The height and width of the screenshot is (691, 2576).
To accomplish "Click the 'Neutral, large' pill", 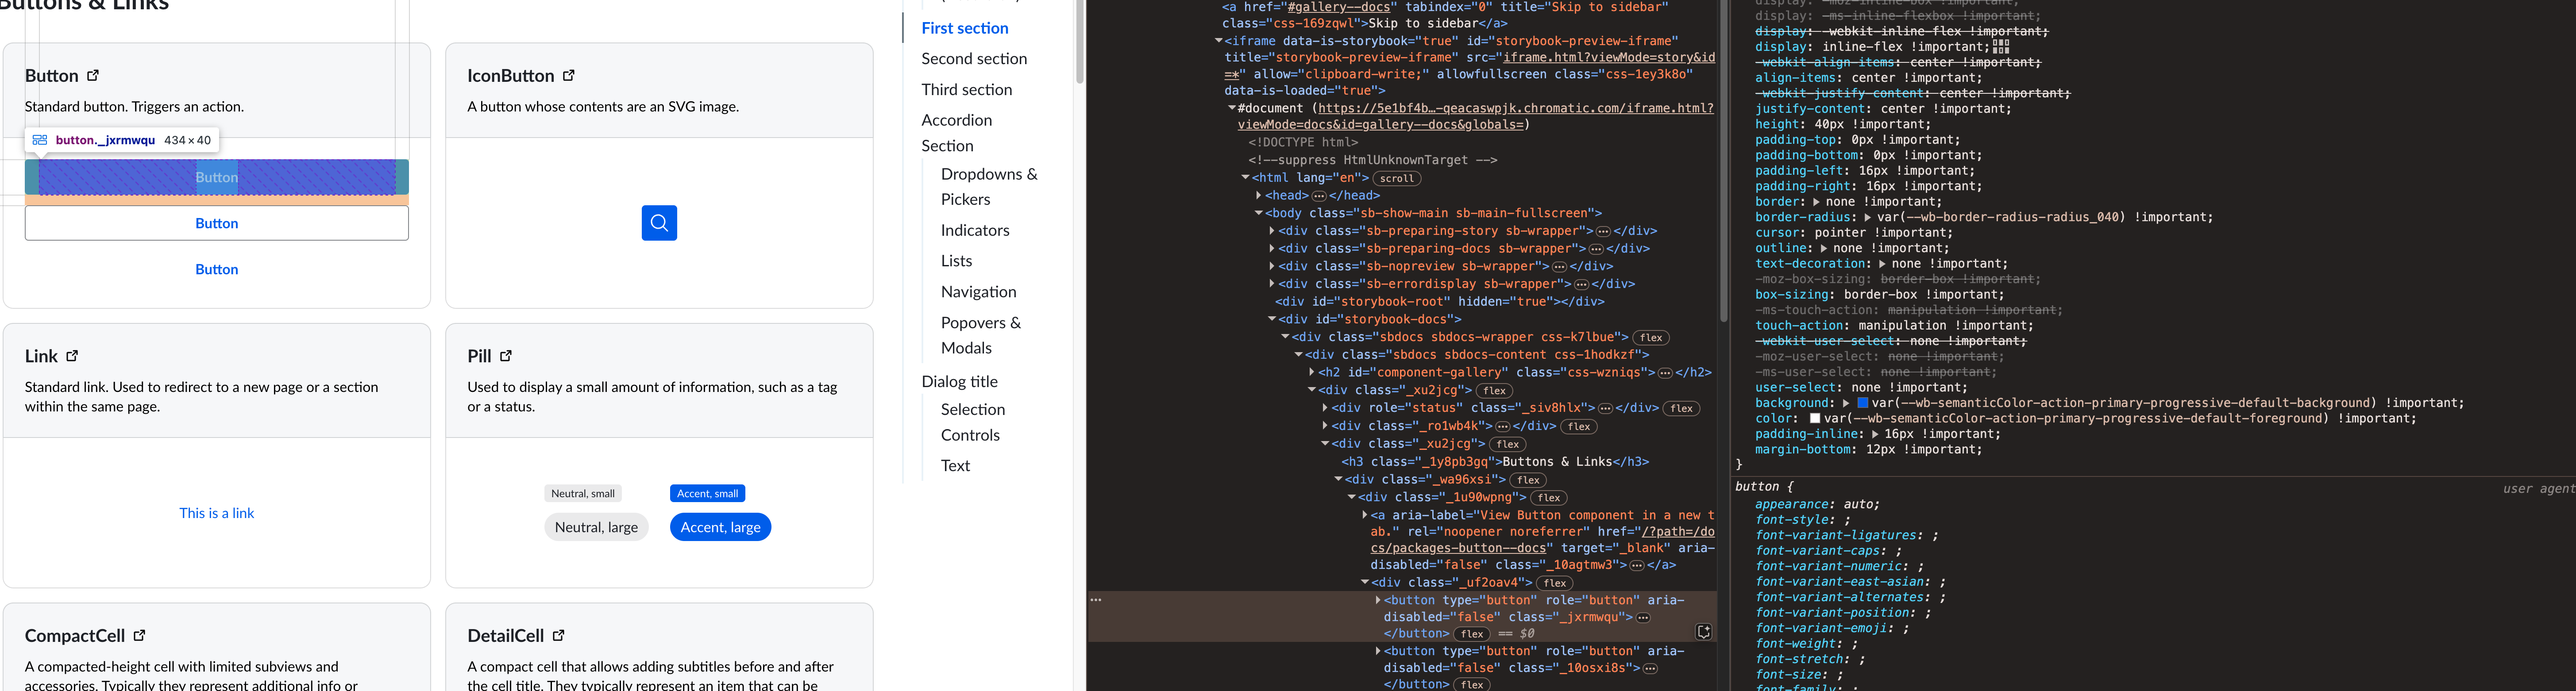I will point(596,527).
